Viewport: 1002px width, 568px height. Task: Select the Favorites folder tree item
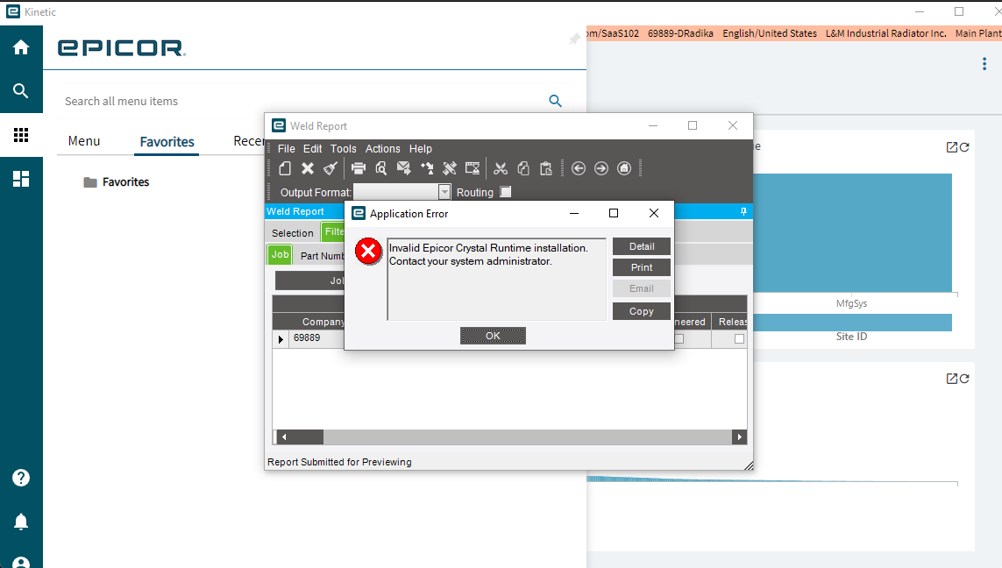(x=117, y=182)
